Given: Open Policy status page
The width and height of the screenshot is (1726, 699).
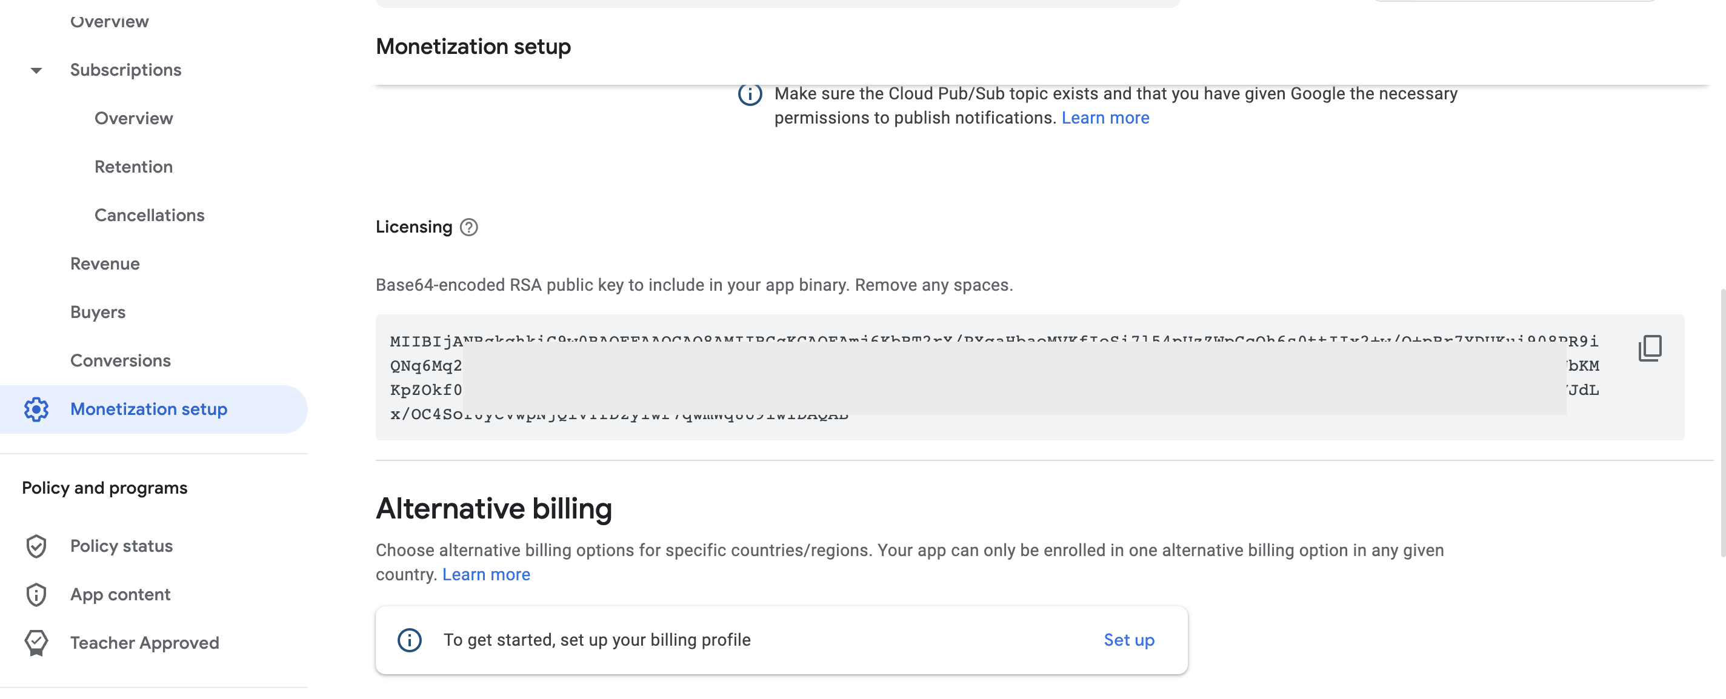Looking at the screenshot, I should (121, 546).
